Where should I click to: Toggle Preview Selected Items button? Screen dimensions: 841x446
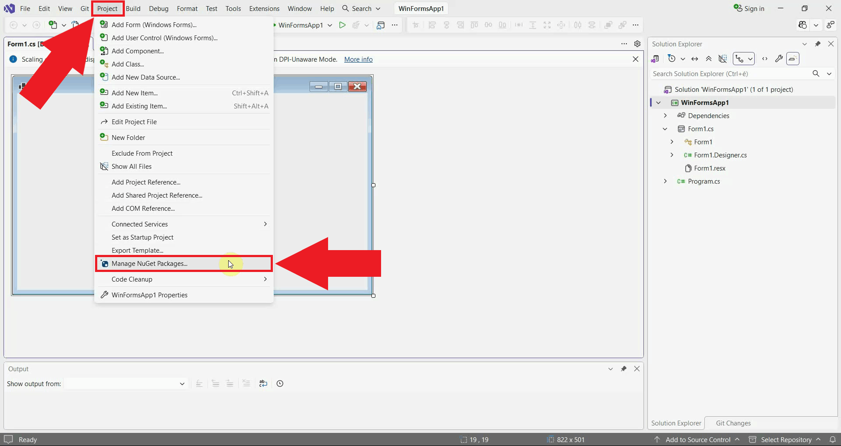point(793,59)
